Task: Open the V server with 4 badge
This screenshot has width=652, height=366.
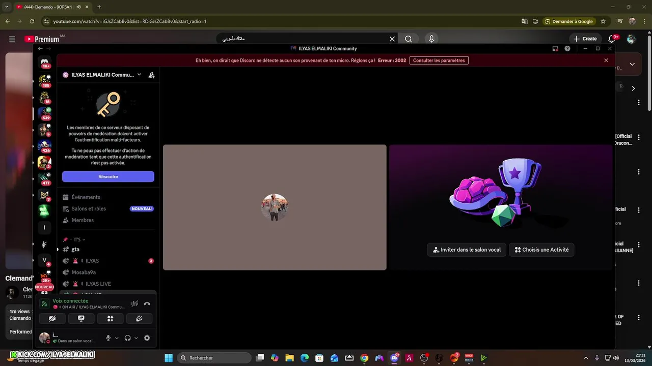Action: pos(44,260)
